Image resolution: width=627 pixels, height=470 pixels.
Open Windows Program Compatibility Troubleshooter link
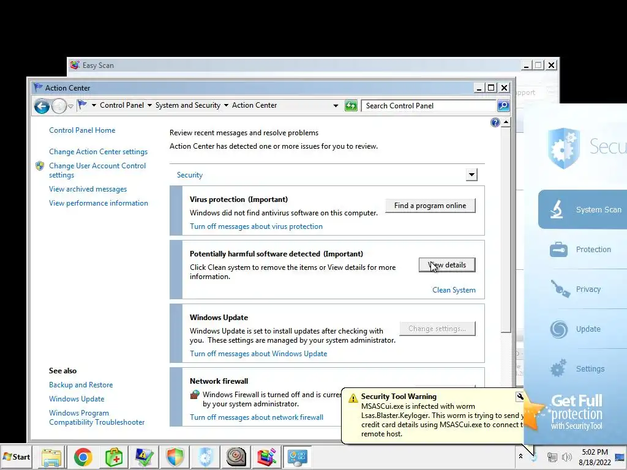point(97,417)
